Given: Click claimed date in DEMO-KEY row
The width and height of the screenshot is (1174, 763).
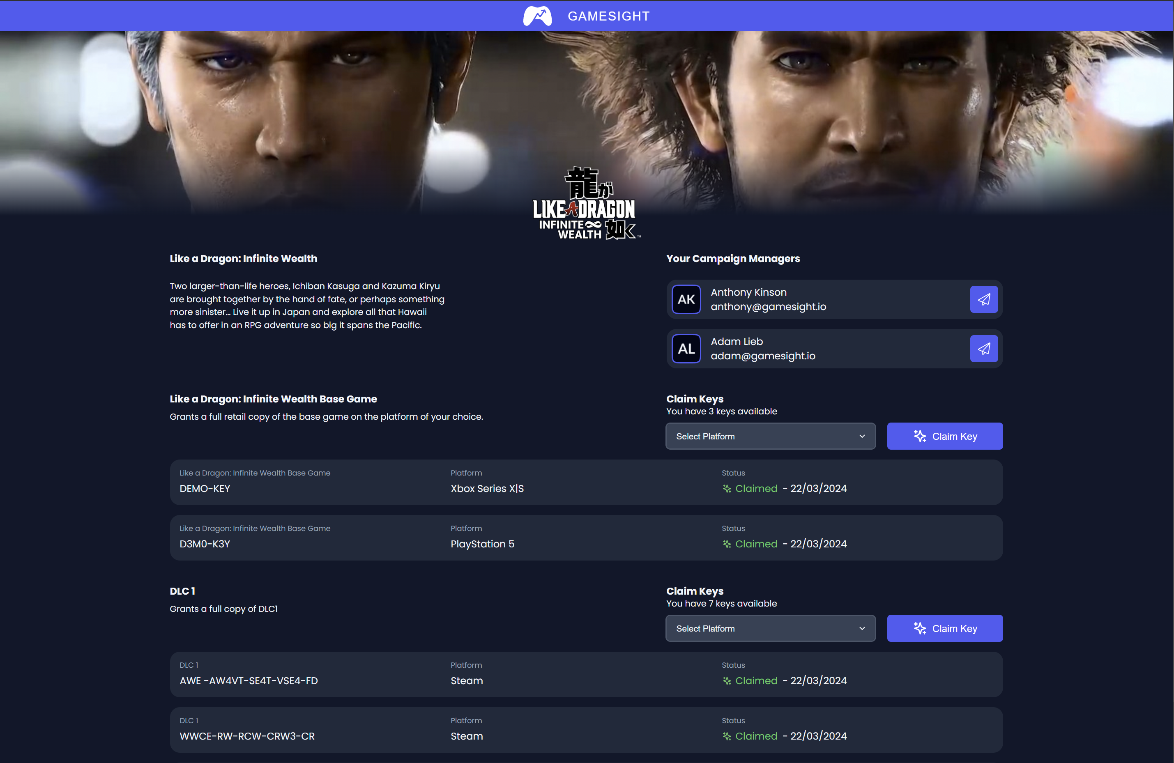Looking at the screenshot, I should click(x=818, y=488).
